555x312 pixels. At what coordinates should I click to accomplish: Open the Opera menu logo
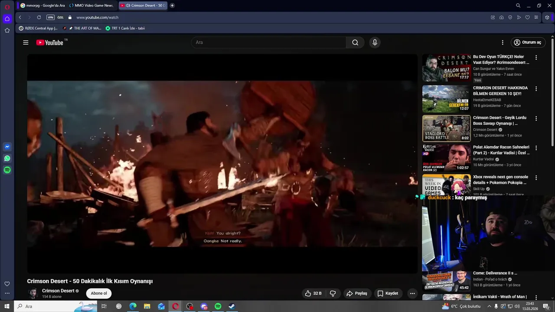coord(7,7)
